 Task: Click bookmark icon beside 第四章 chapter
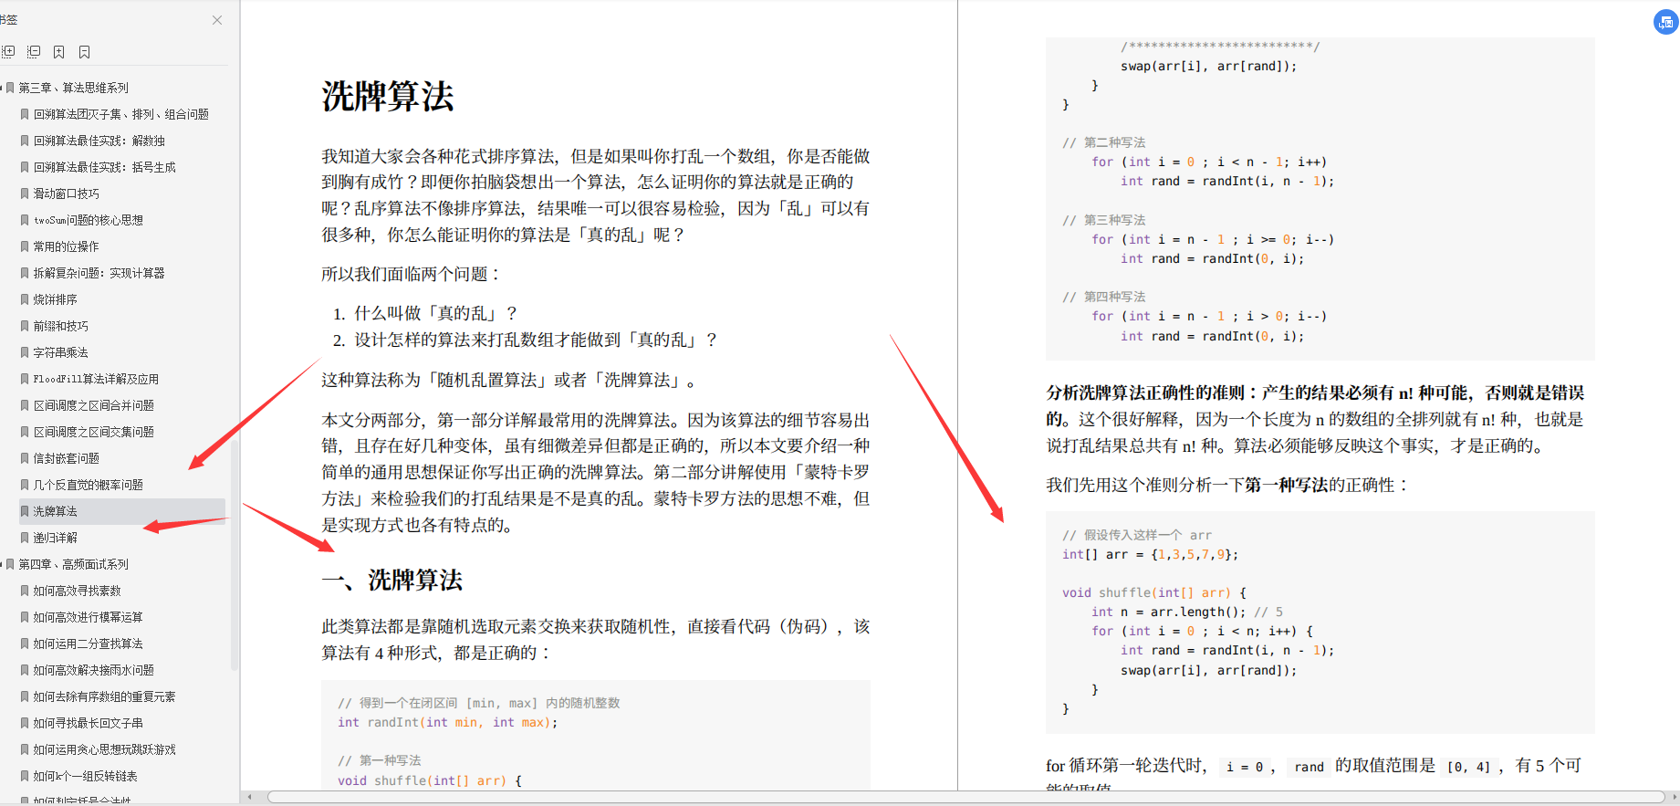10,564
